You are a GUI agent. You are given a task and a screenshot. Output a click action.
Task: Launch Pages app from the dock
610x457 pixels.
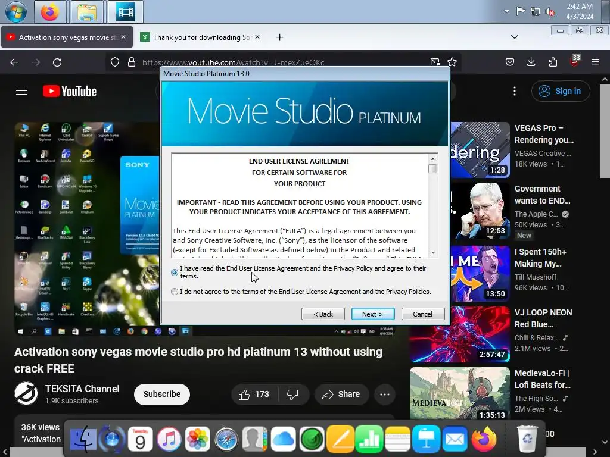[x=340, y=439]
